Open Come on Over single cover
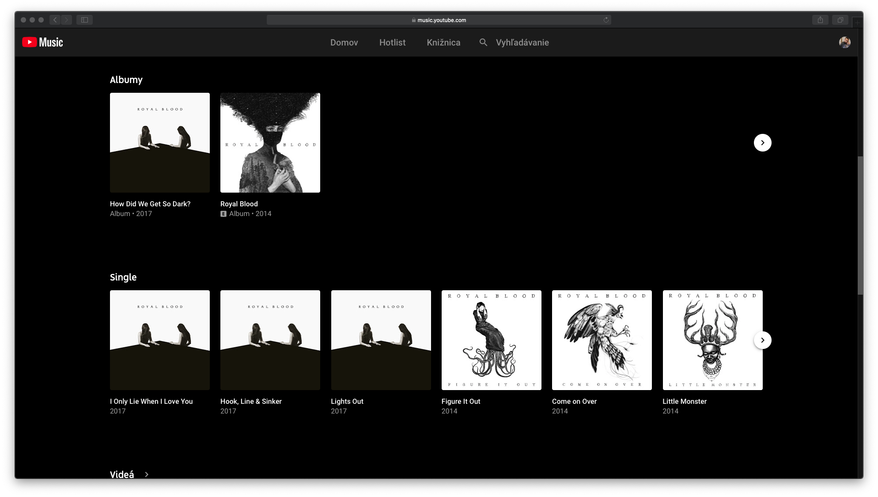The width and height of the screenshot is (878, 497). click(602, 340)
